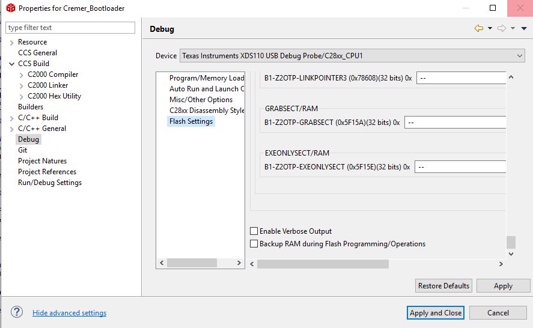Click the forward navigation arrow icon

502,28
